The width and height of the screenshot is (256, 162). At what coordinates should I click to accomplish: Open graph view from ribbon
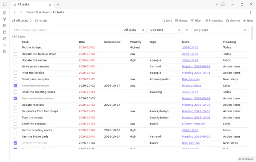(x=4, y=19)
